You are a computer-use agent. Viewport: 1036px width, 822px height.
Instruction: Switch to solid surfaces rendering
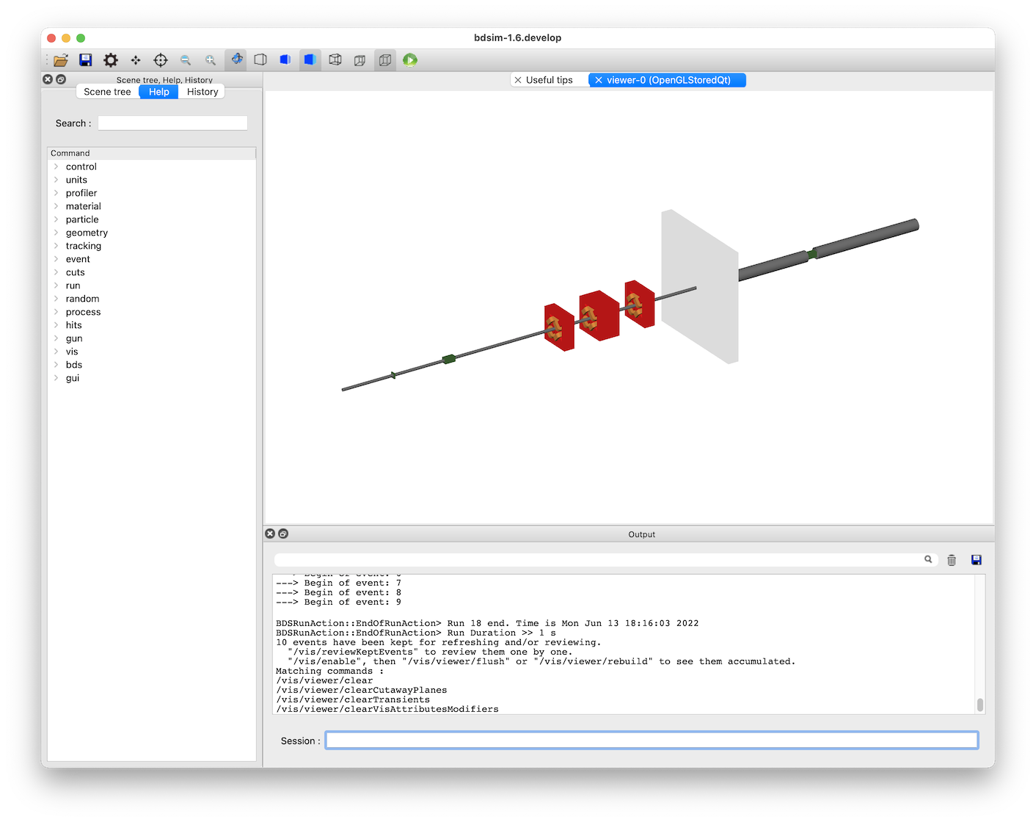[310, 59]
